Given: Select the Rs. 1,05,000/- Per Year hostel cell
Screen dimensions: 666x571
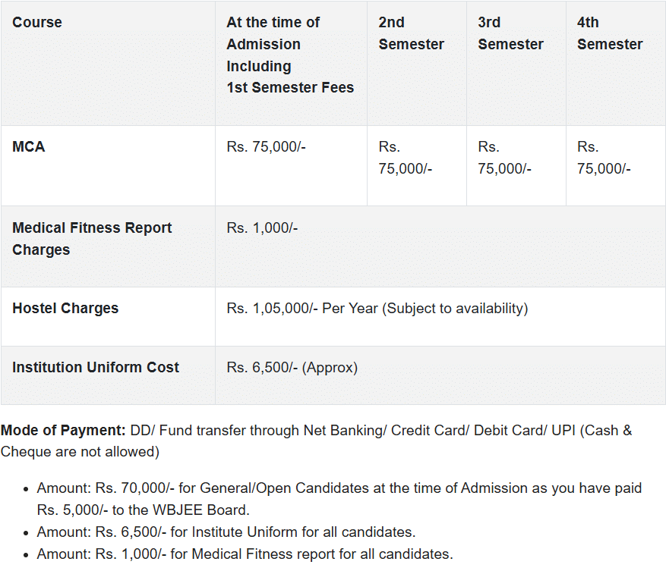Looking at the screenshot, I should (x=377, y=309).
